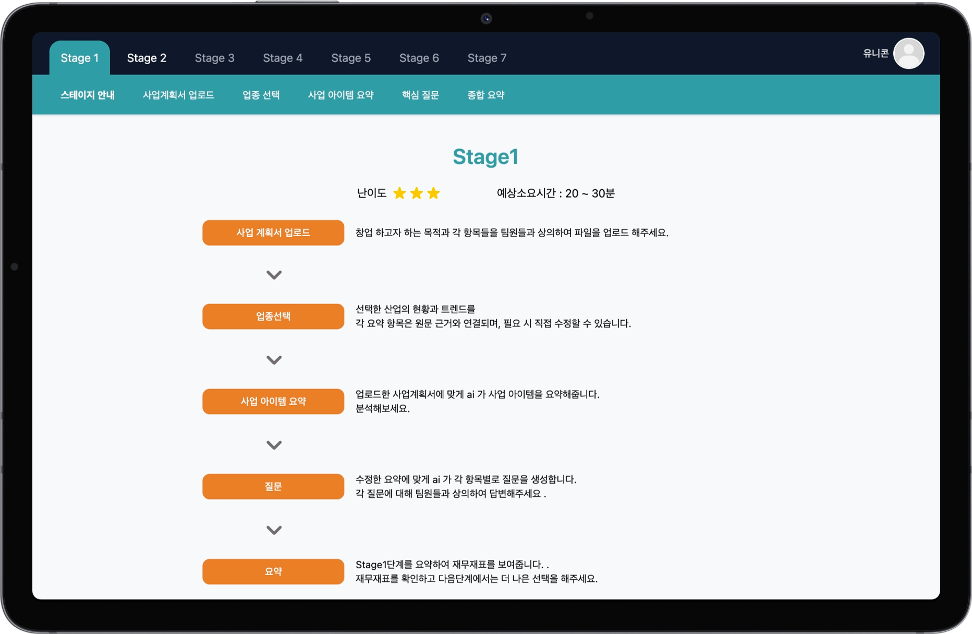The width and height of the screenshot is (972, 634).
Task: Click the 유니콘 username label
Action: [876, 53]
